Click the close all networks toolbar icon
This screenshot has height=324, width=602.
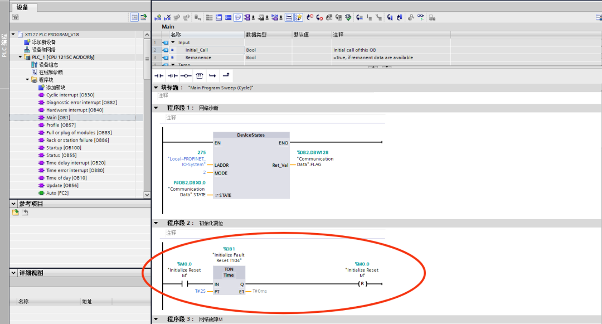coord(229,18)
